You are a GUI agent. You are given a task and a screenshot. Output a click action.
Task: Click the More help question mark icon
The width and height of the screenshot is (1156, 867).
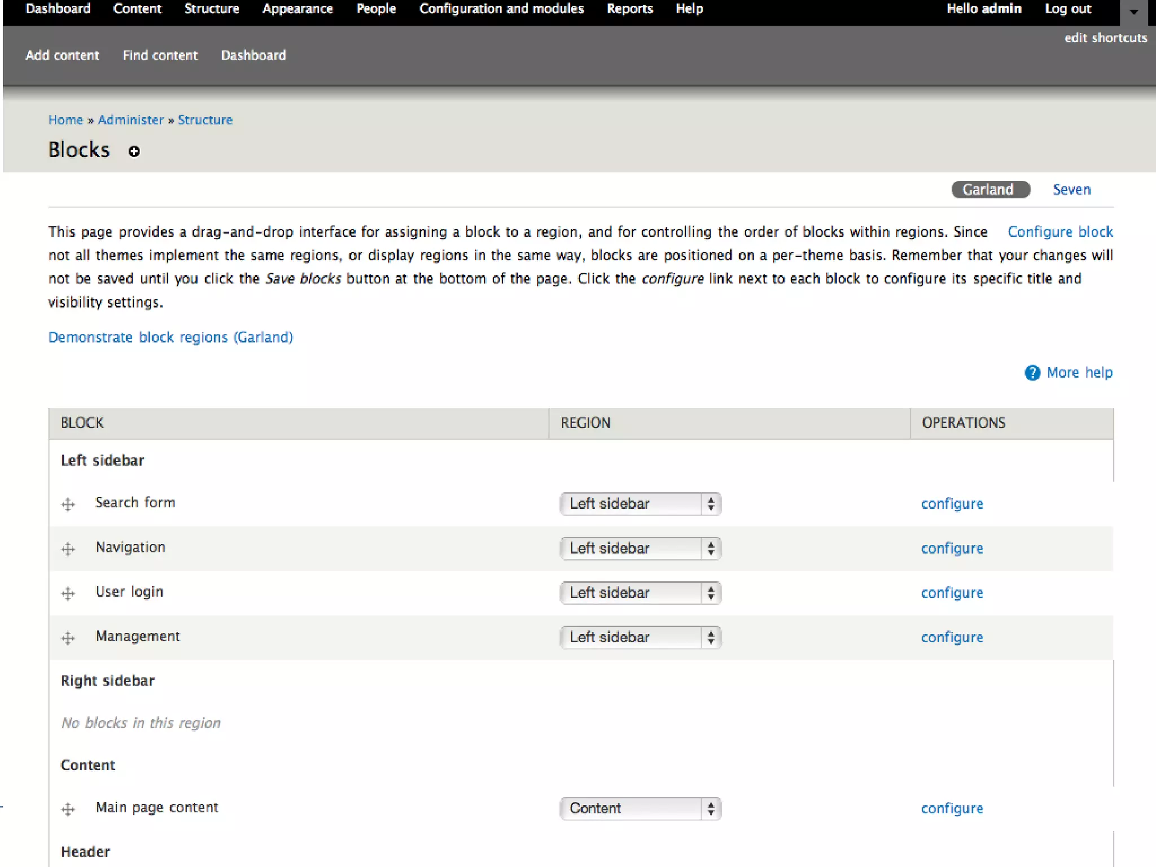pos(1032,373)
